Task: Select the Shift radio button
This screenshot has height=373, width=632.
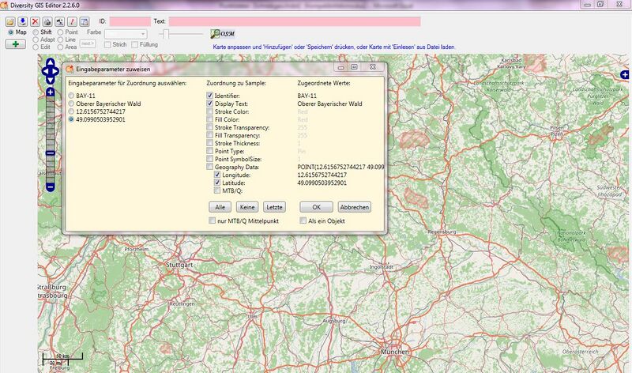Action: 36,32
